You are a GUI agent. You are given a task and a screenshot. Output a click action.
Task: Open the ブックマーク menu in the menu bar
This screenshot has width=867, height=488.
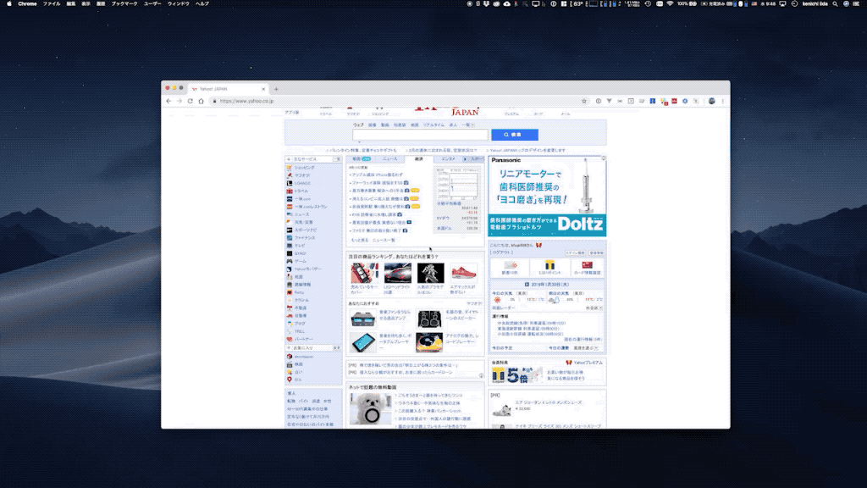[x=124, y=4]
